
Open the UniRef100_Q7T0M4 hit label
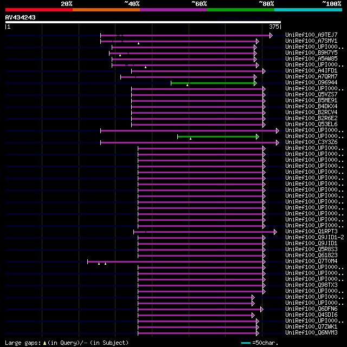click(x=311, y=261)
